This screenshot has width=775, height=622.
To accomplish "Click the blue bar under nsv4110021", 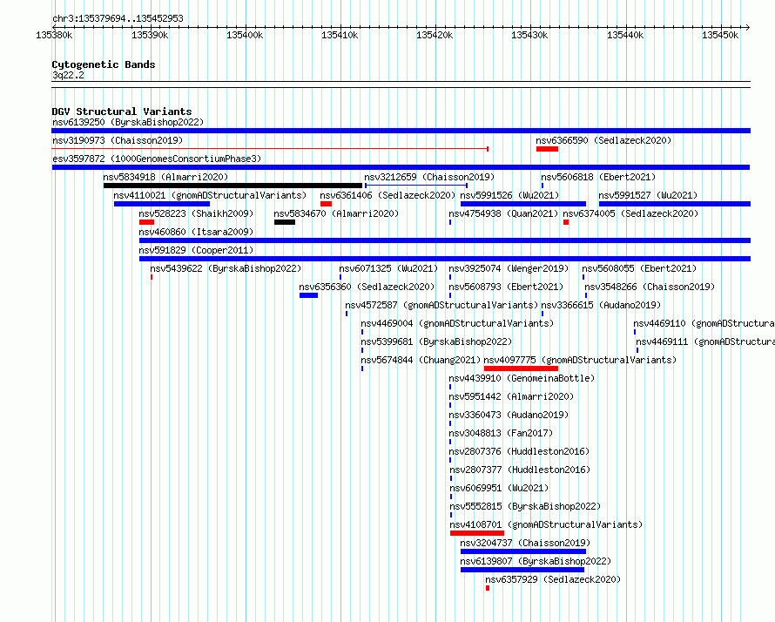I will (162, 204).
